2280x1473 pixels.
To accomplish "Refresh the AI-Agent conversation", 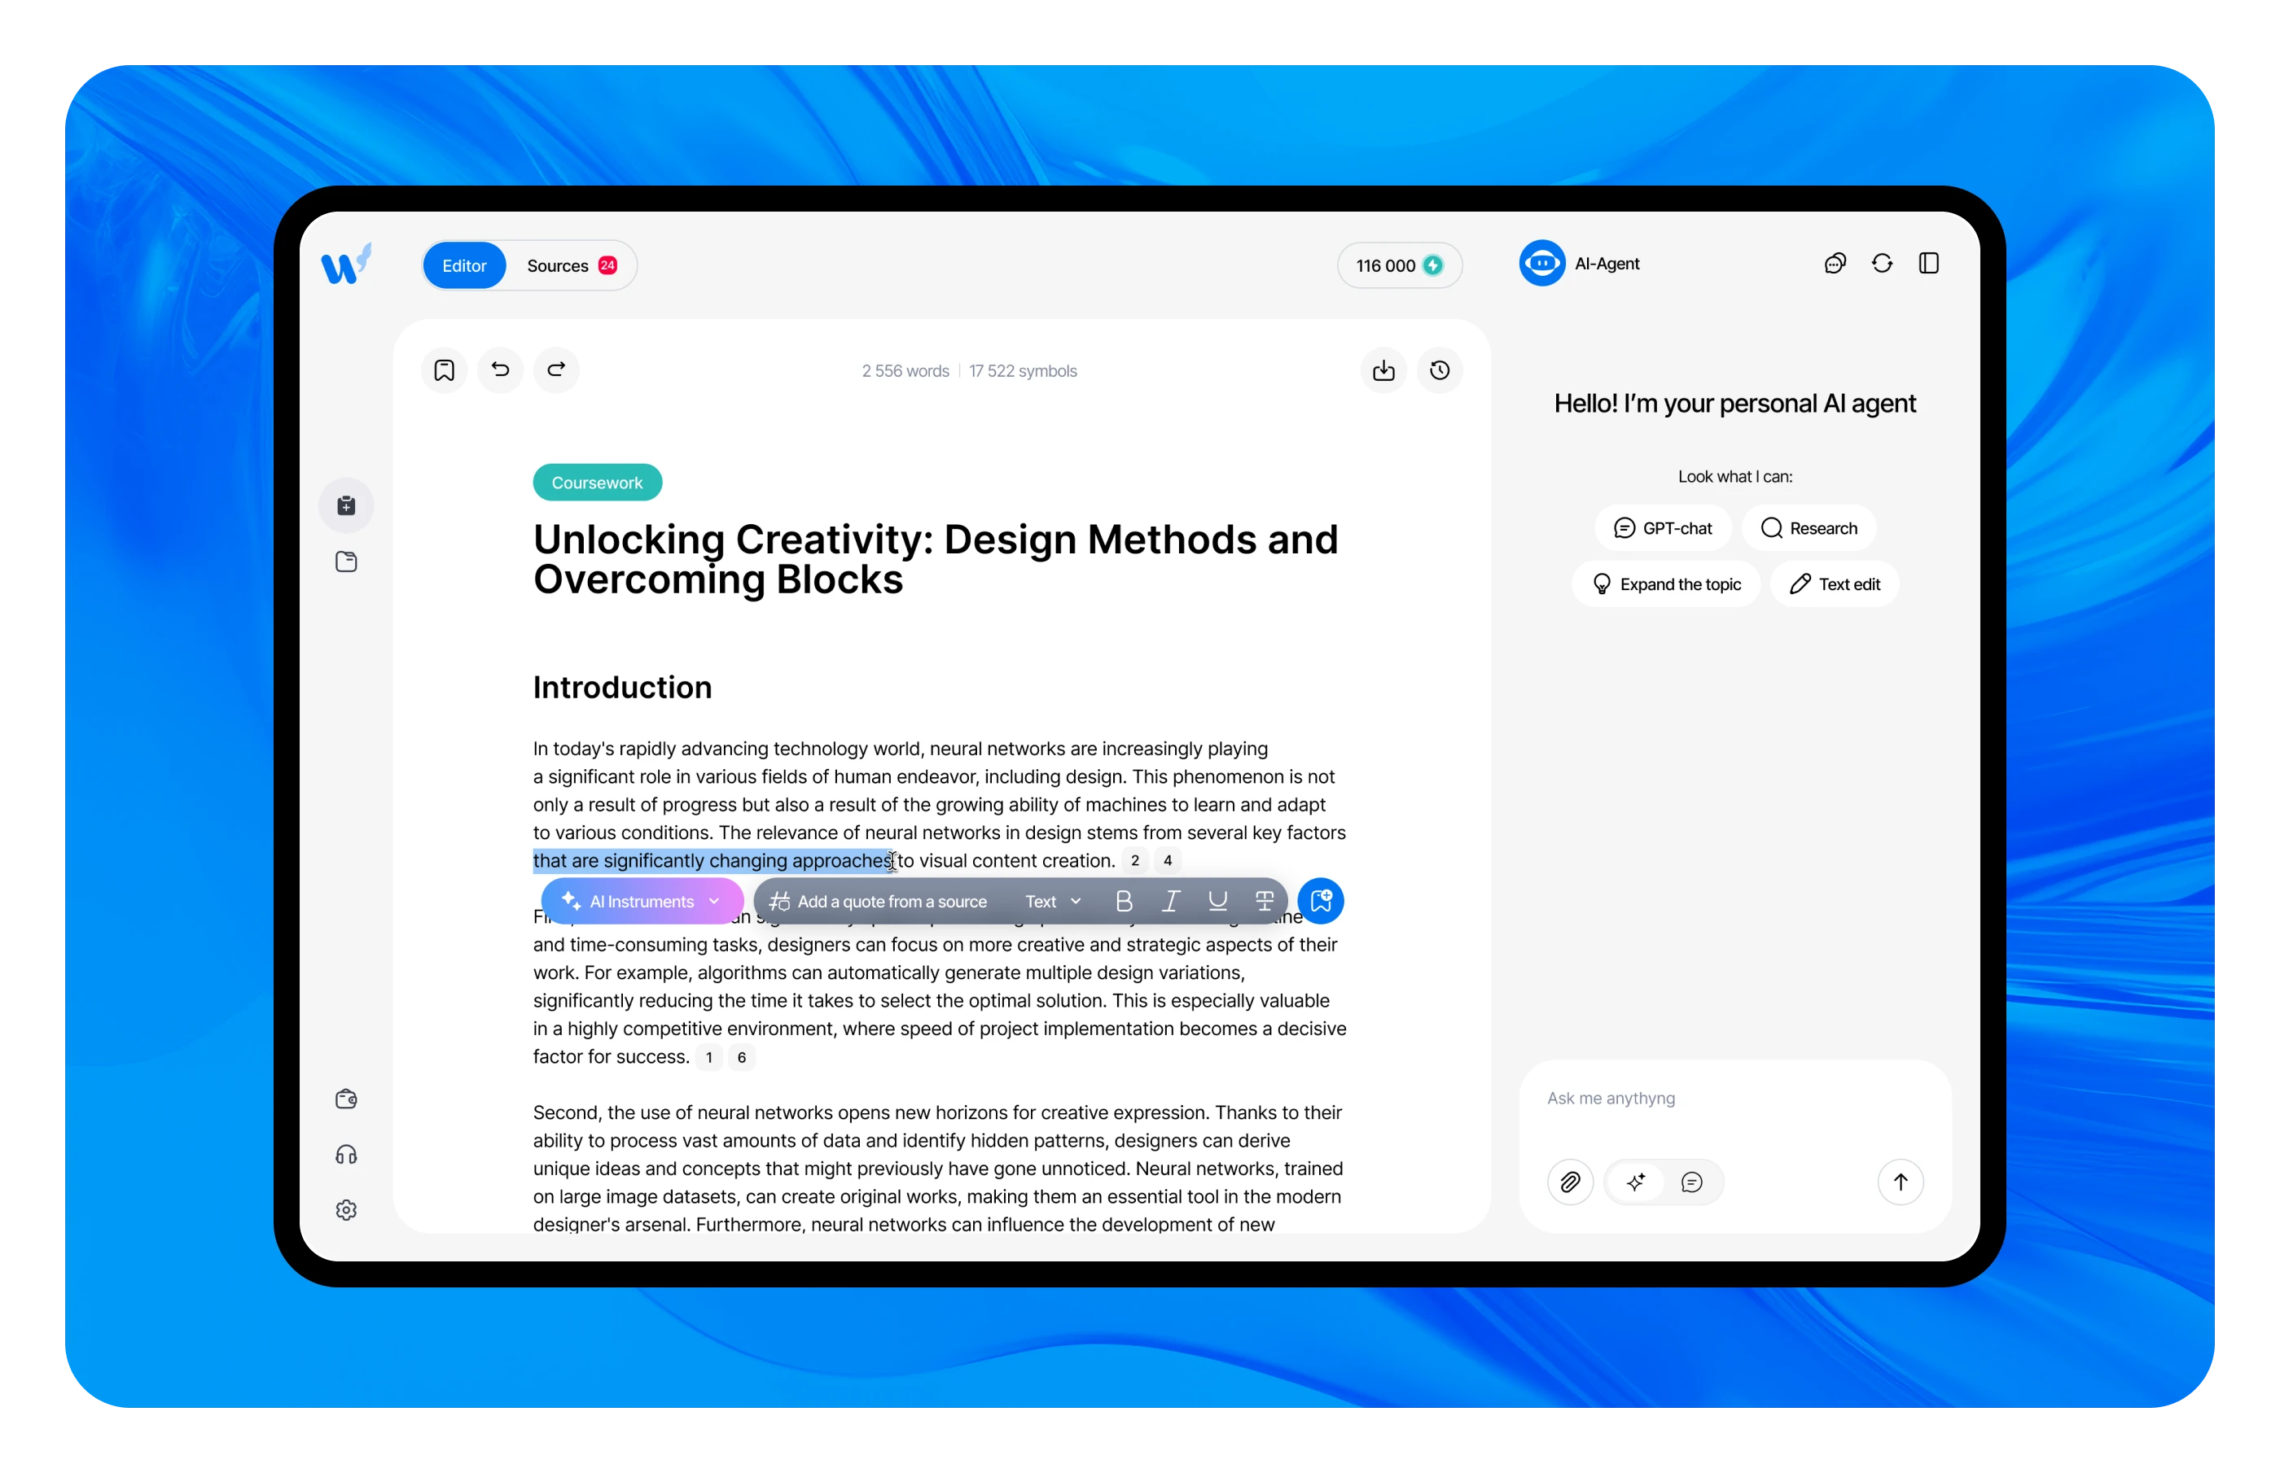I will pos(1882,263).
